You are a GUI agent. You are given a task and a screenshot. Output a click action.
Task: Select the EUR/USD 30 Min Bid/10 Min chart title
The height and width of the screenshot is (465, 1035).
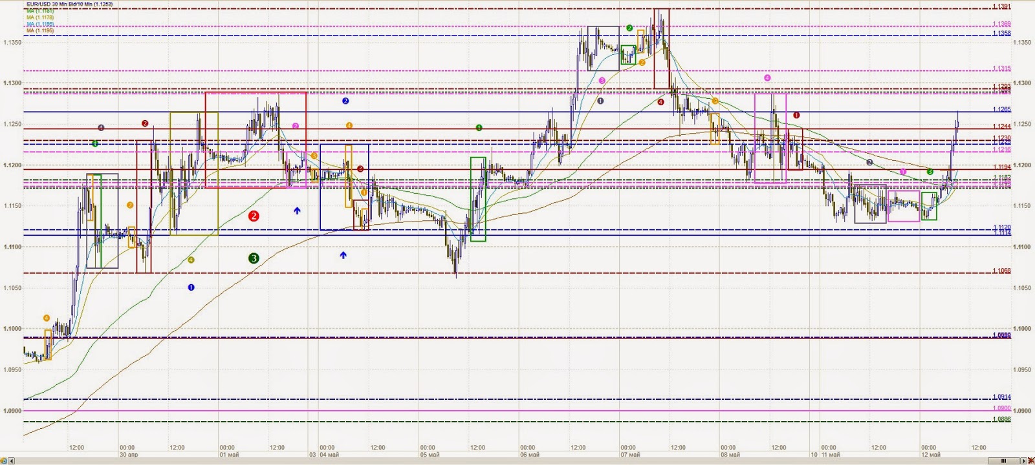69,4
